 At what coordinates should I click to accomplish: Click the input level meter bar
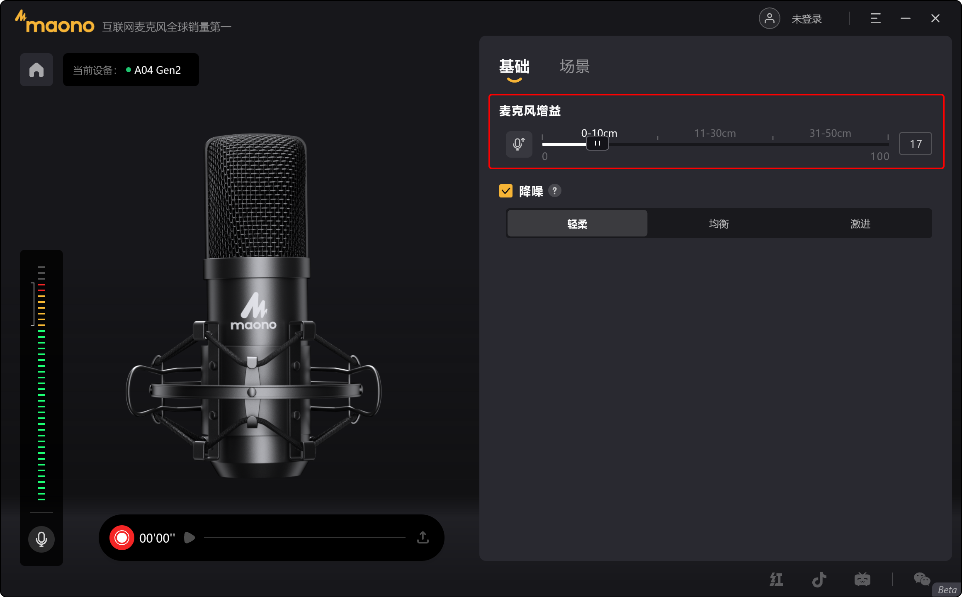tap(41, 383)
